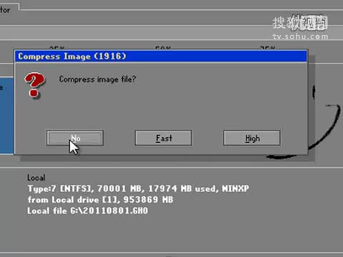Open the tv.sohu.com watermark link
This screenshot has width=343, height=257.
click(x=300, y=36)
